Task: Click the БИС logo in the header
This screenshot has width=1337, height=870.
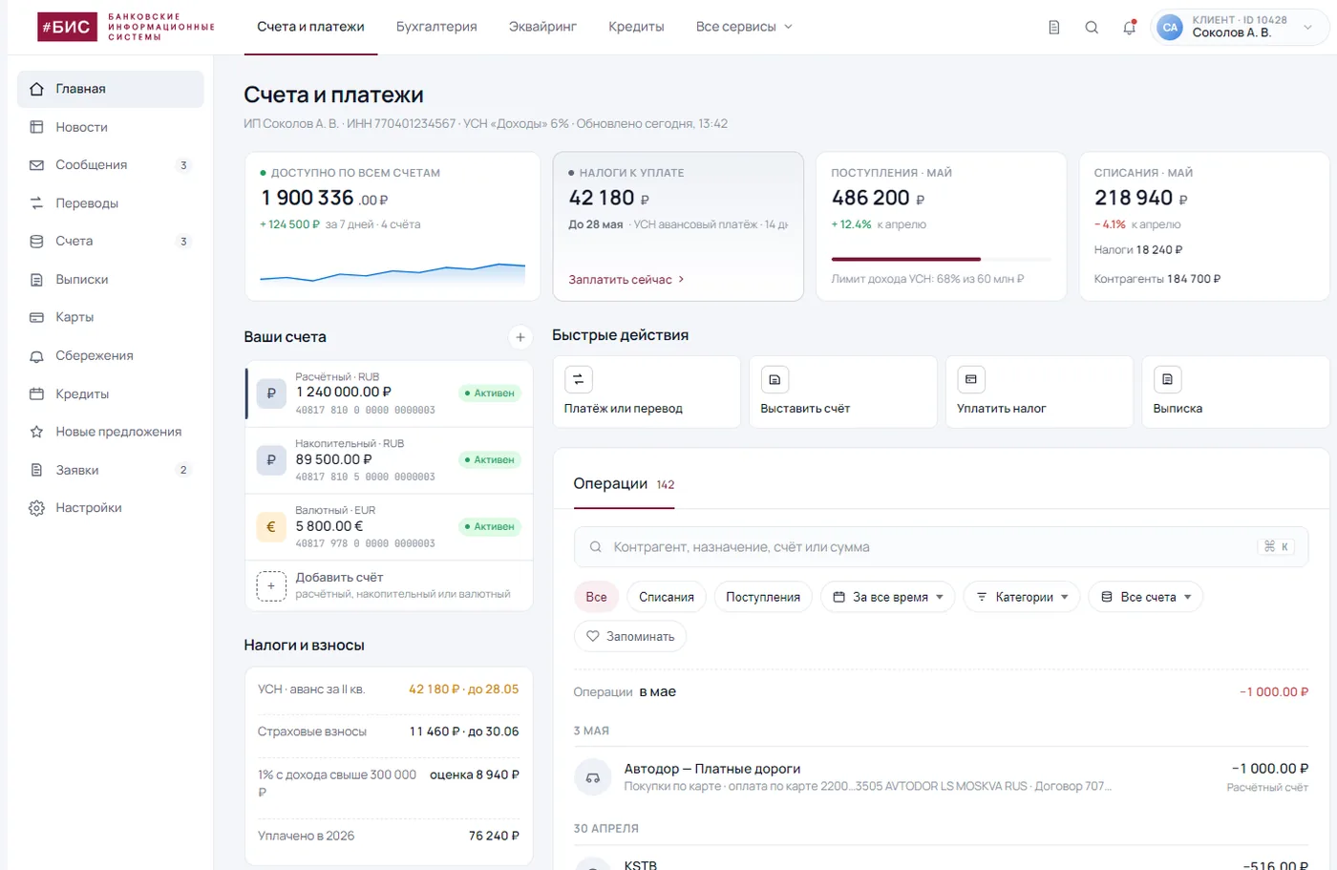Action: 126,27
